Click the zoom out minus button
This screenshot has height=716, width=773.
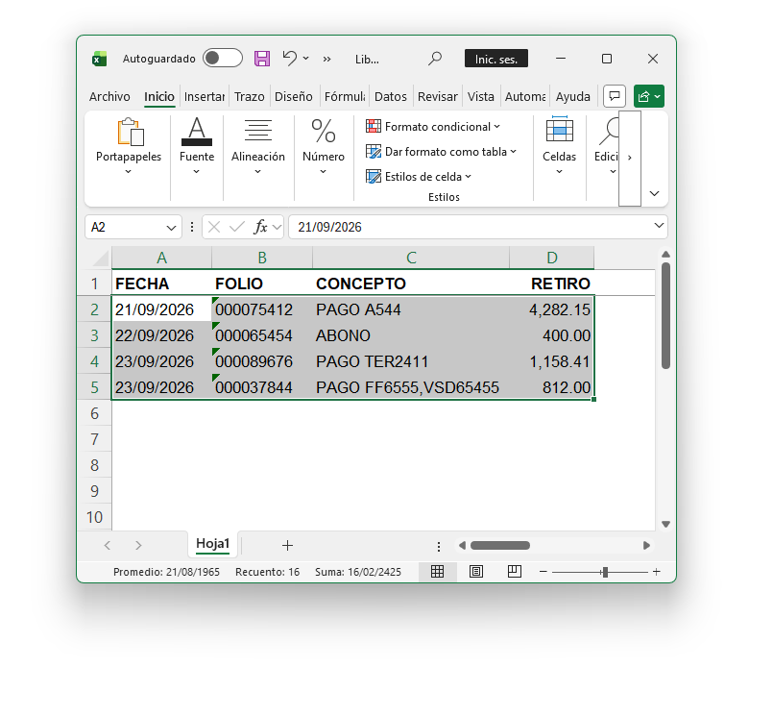tap(544, 572)
